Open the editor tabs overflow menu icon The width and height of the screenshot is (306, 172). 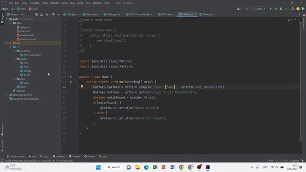click(x=299, y=14)
